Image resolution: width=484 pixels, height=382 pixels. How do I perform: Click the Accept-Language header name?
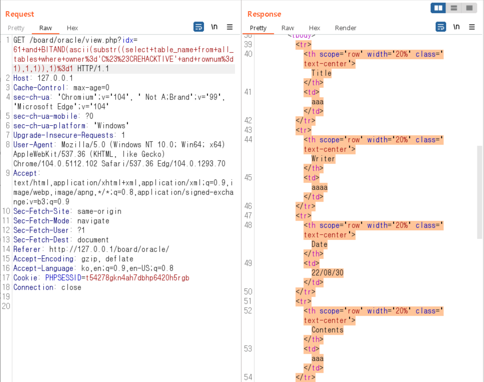coord(43,268)
